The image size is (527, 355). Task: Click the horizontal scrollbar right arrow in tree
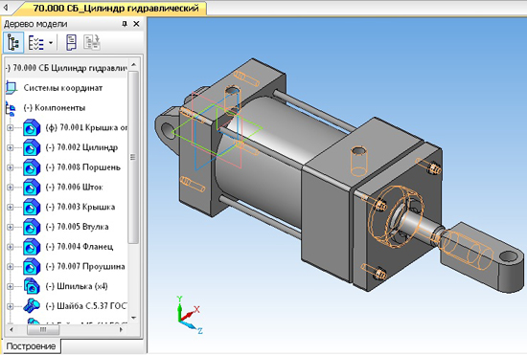click(x=121, y=330)
